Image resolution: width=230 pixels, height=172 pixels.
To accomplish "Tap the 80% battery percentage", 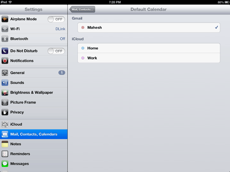I will [x=221, y=2].
